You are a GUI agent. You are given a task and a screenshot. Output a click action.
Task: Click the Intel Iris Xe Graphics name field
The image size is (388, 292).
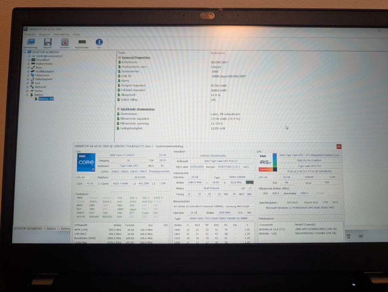pos(309,160)
